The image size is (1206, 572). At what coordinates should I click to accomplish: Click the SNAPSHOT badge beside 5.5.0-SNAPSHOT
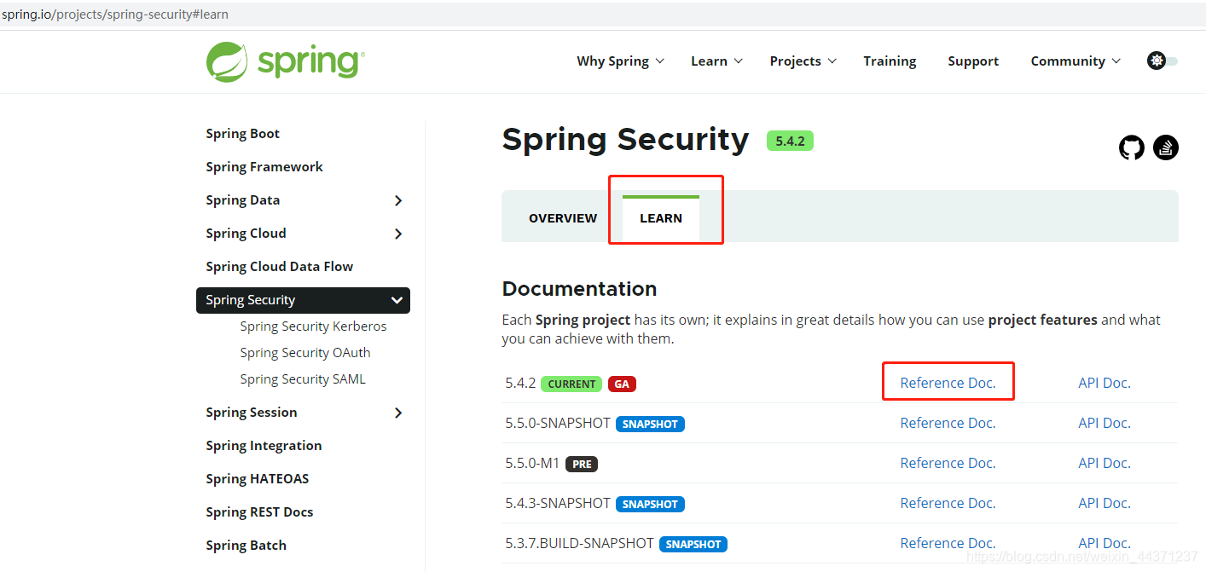pos(650,424)
